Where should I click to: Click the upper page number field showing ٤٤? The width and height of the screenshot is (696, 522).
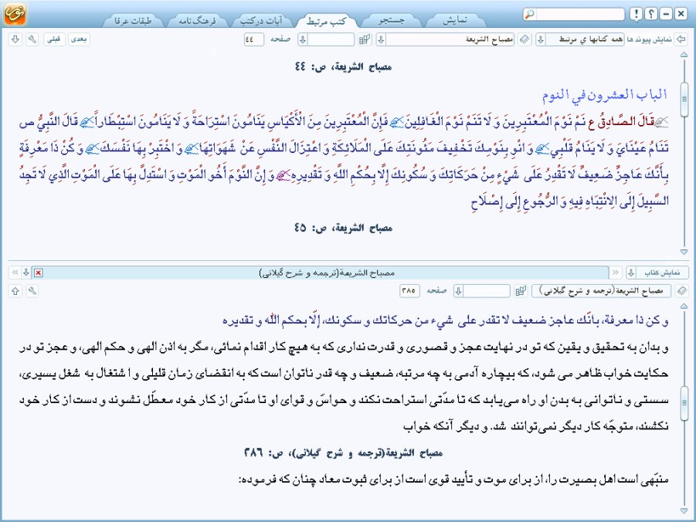coord(253,39)
